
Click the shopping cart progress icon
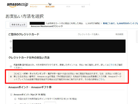pyautogui.click(x=50, y=4)
